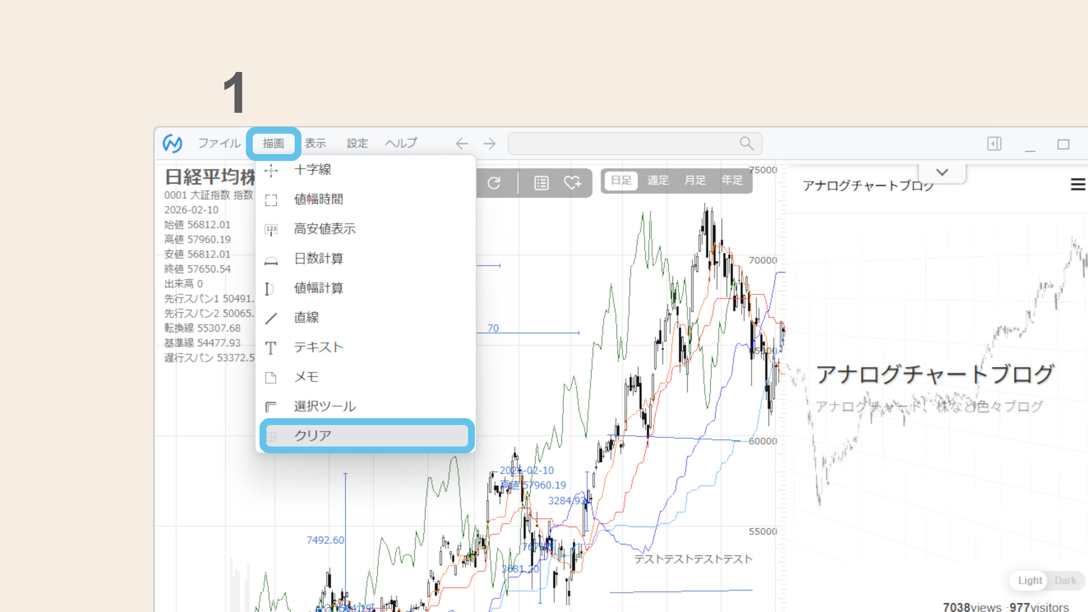Select Light theme
Screen dimensions: 1088x612
point(1030,580)
